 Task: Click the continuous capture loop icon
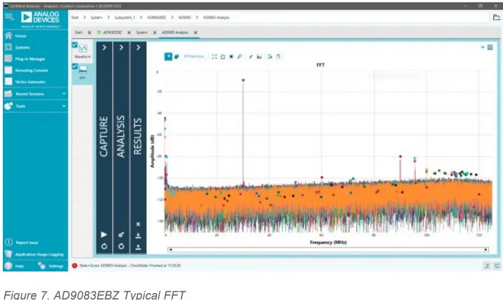104,246
